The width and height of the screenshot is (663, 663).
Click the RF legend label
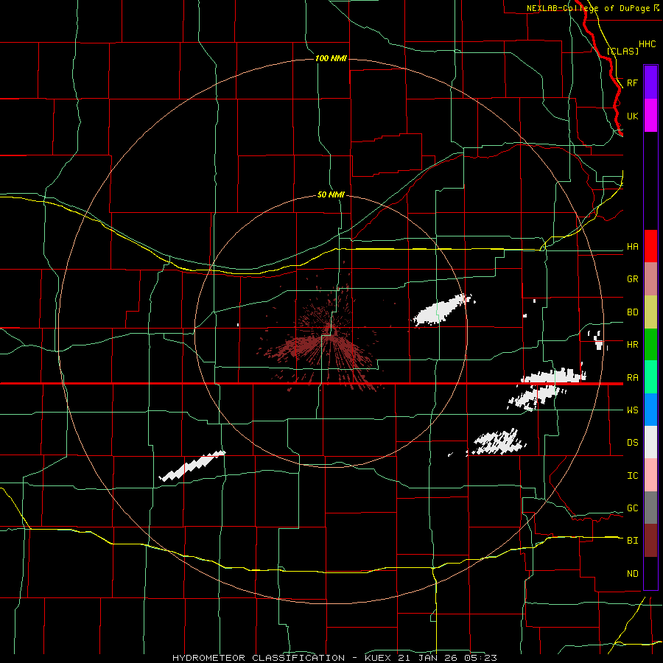(x=633, y=83)
